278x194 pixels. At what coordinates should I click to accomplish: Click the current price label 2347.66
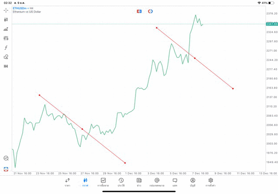tap(271, 24)
